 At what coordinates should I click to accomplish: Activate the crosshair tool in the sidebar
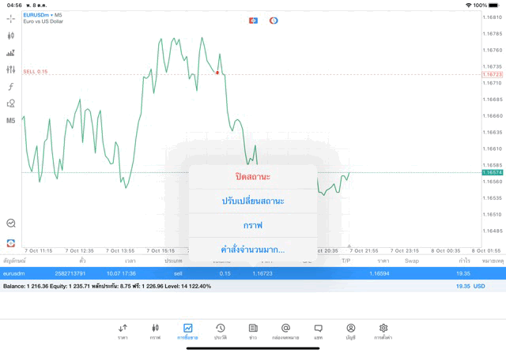[x=11, y=18]
